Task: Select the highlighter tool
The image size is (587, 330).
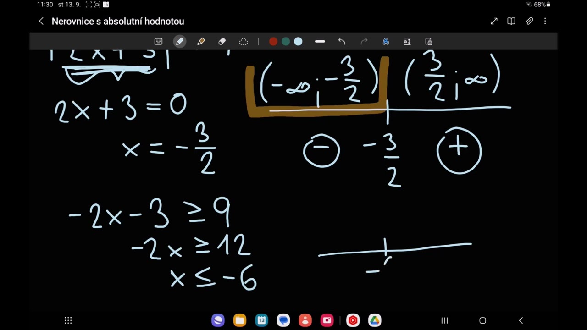Action: click(x=201, y=42)
